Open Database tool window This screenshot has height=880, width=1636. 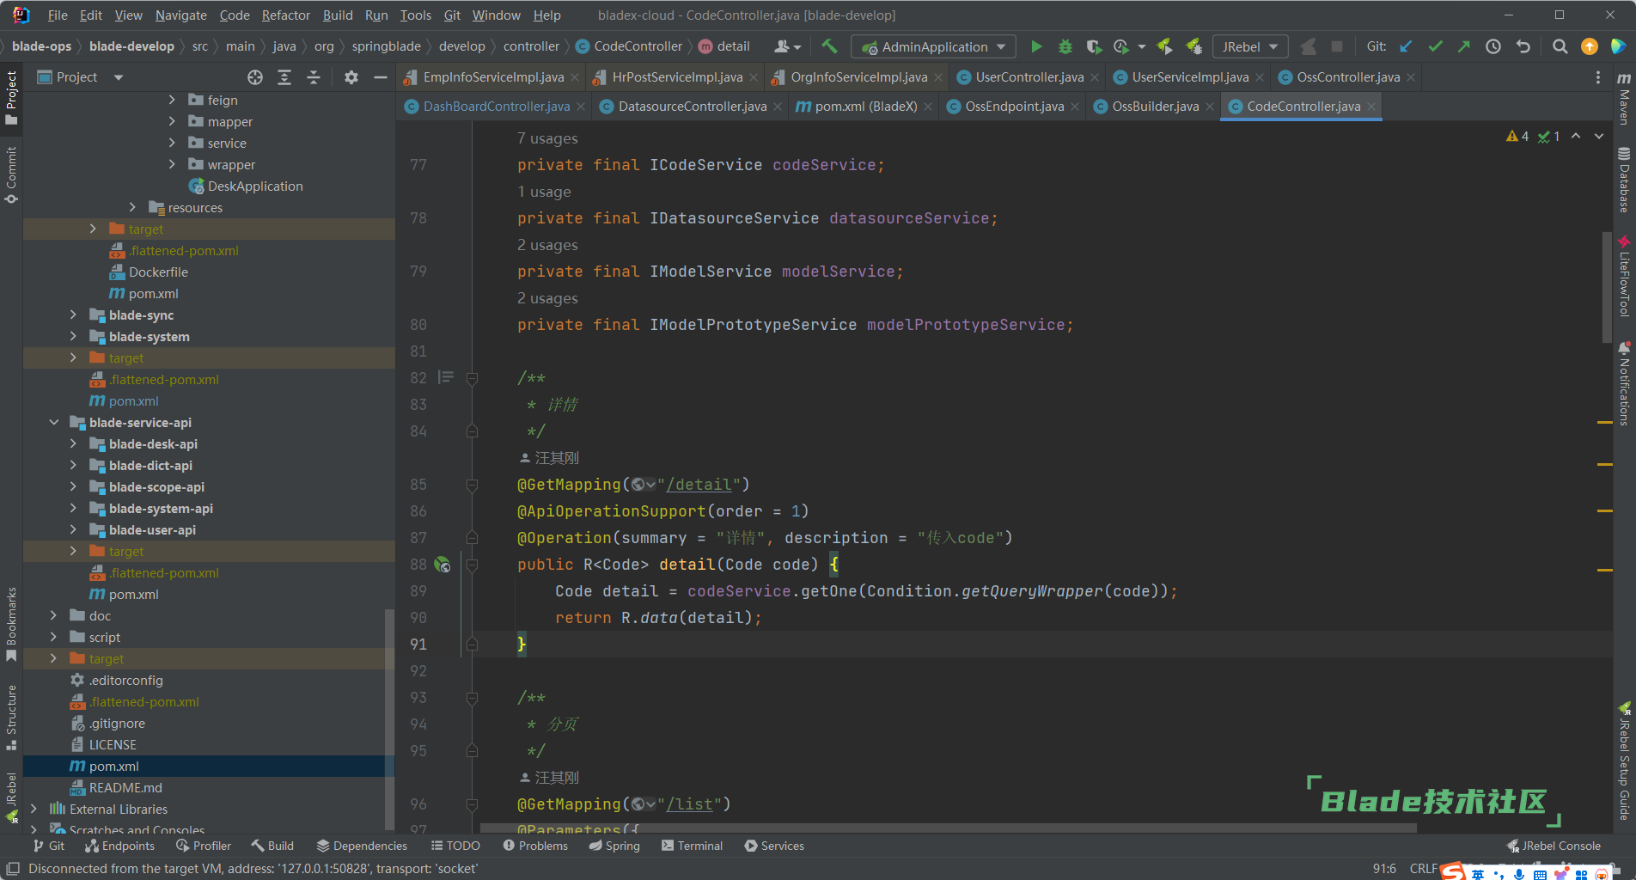(1624, 180)
